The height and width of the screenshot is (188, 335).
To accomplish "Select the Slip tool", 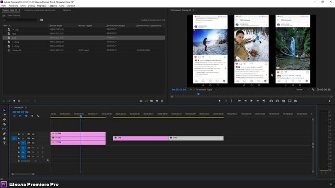I will tap(4, 129).
